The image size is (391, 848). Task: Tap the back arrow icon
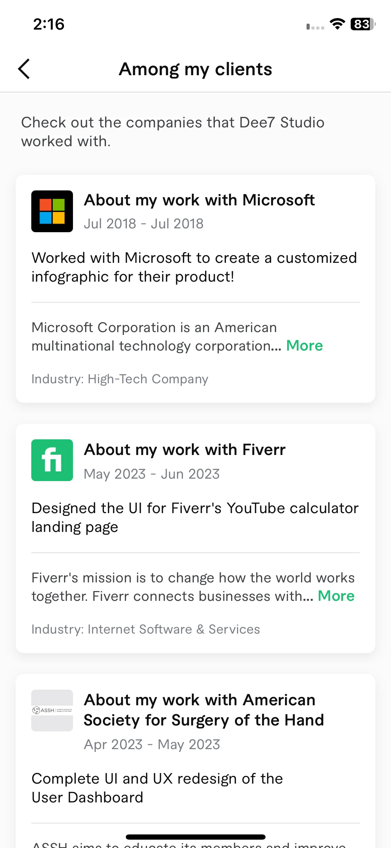[x=24, y=69]
